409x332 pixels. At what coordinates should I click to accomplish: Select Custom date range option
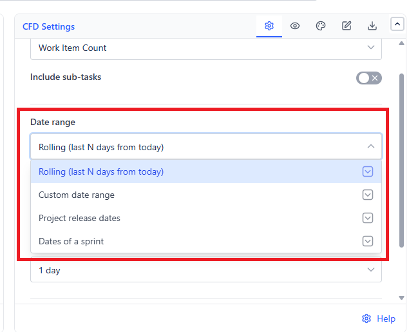coord(206,195)
